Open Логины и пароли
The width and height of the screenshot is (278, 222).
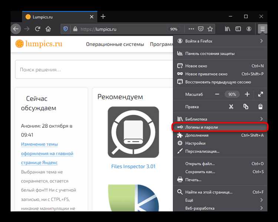[x=220, y=127]
